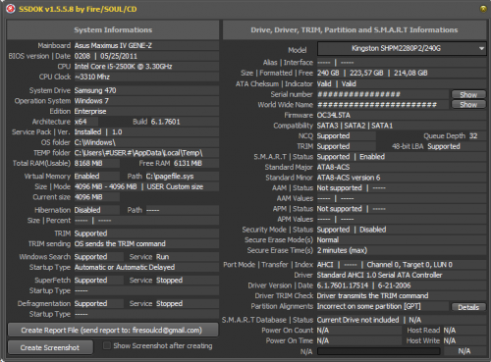Enable Show Screenshot after creating checkbox
Viewport: 491px width, 362px height.
(x=107, y=345)
